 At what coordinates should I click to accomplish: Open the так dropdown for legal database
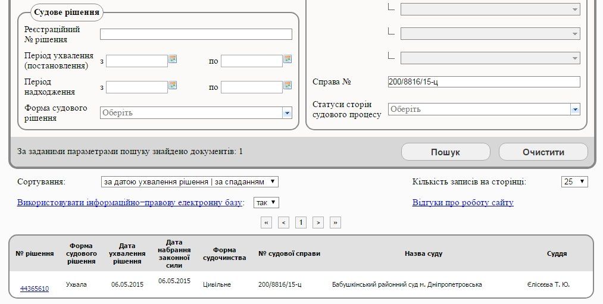[266, 202]
